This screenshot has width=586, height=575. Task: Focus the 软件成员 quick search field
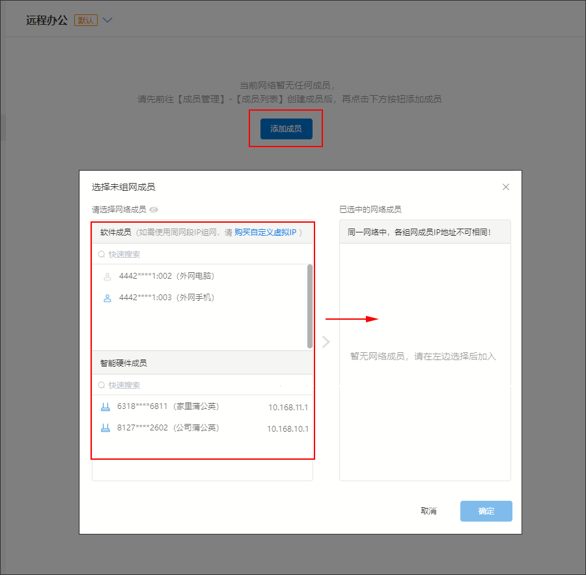pos(202,254)
